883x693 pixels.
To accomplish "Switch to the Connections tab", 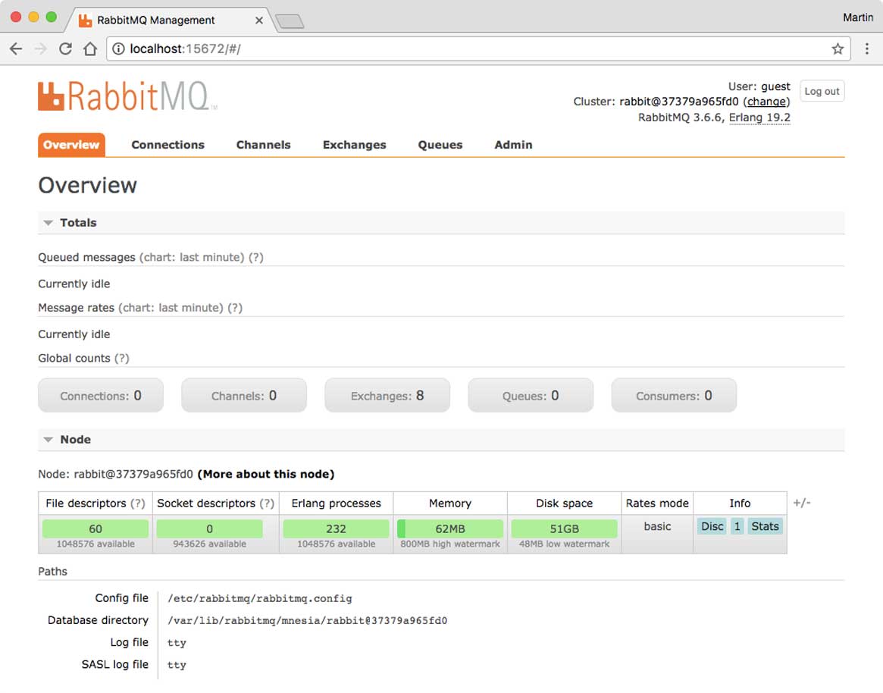I will coord(168,145).
